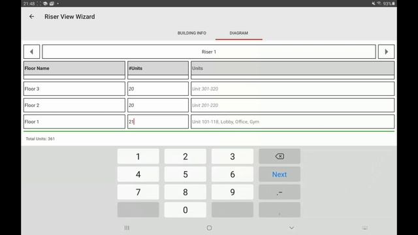Image resolution: width=418 pixels, height=235 pixels.
Task: Tap the 4 key on keypad
Action: [x=138, y=174]
